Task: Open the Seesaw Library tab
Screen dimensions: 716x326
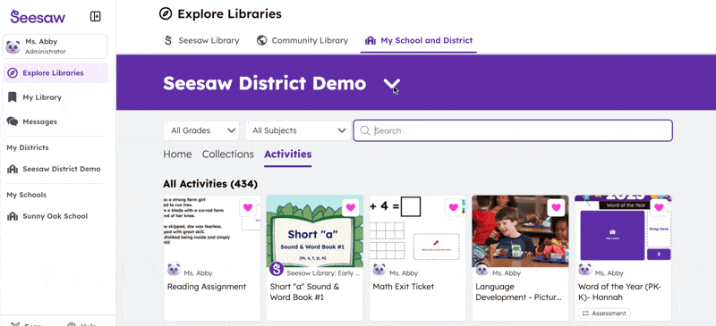Action: pos(201,40)
